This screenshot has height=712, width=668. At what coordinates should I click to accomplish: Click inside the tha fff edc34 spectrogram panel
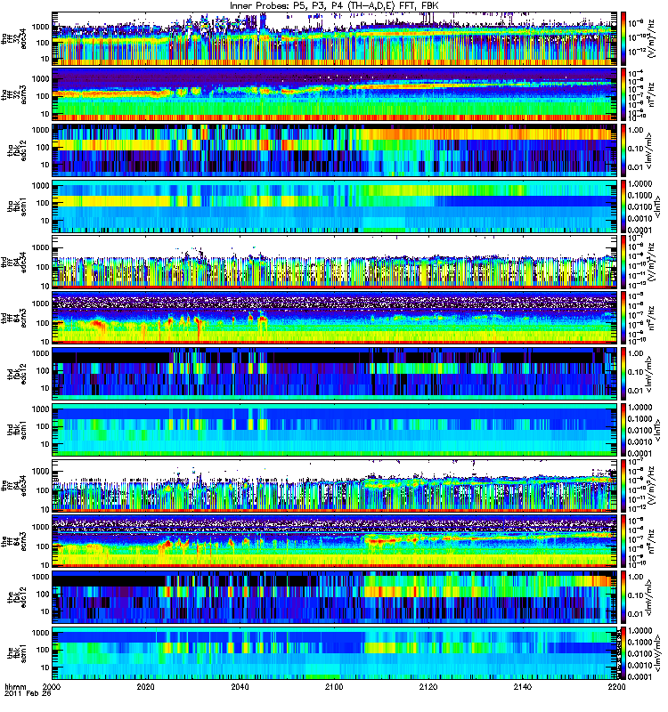click(x=335, y=38)
